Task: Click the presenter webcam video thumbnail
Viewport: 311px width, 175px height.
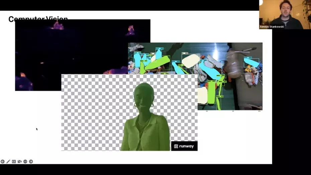Action: click(285, 13)
